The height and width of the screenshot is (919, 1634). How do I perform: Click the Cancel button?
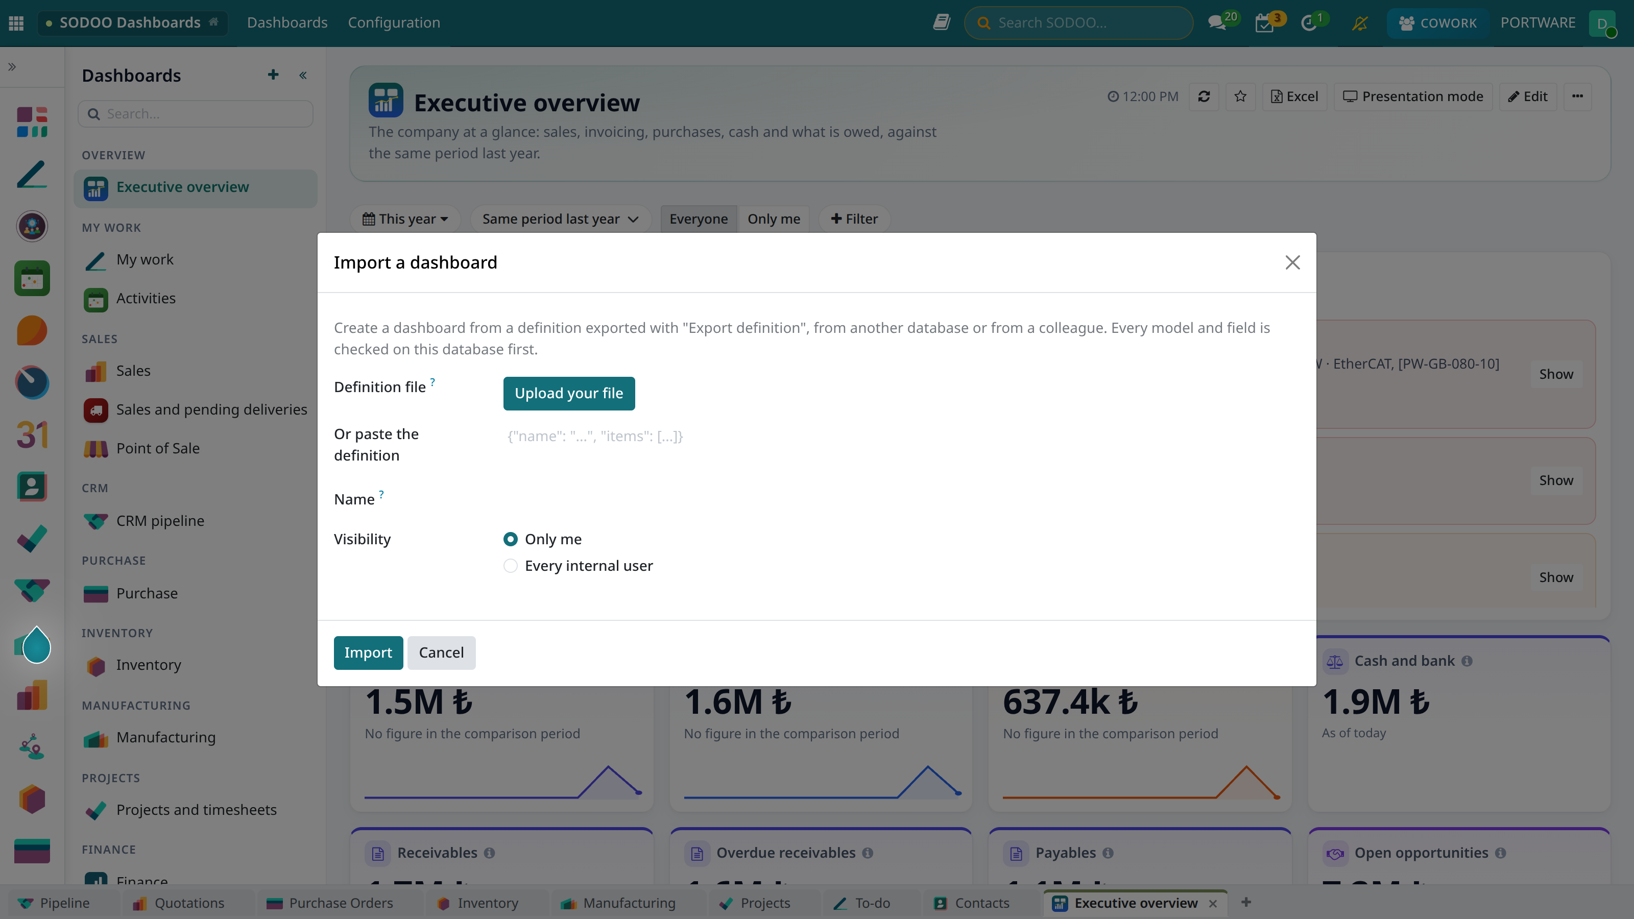click(x=442, y=652)
